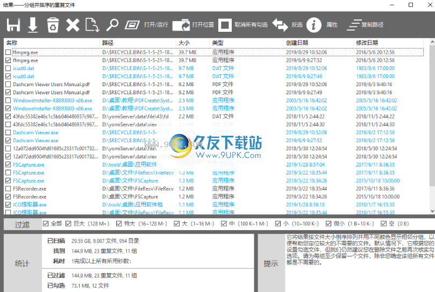435x292 pixels.
Task: Uncheck the second ffmpeg.exe row checkbox
Action: click(8, 60)
